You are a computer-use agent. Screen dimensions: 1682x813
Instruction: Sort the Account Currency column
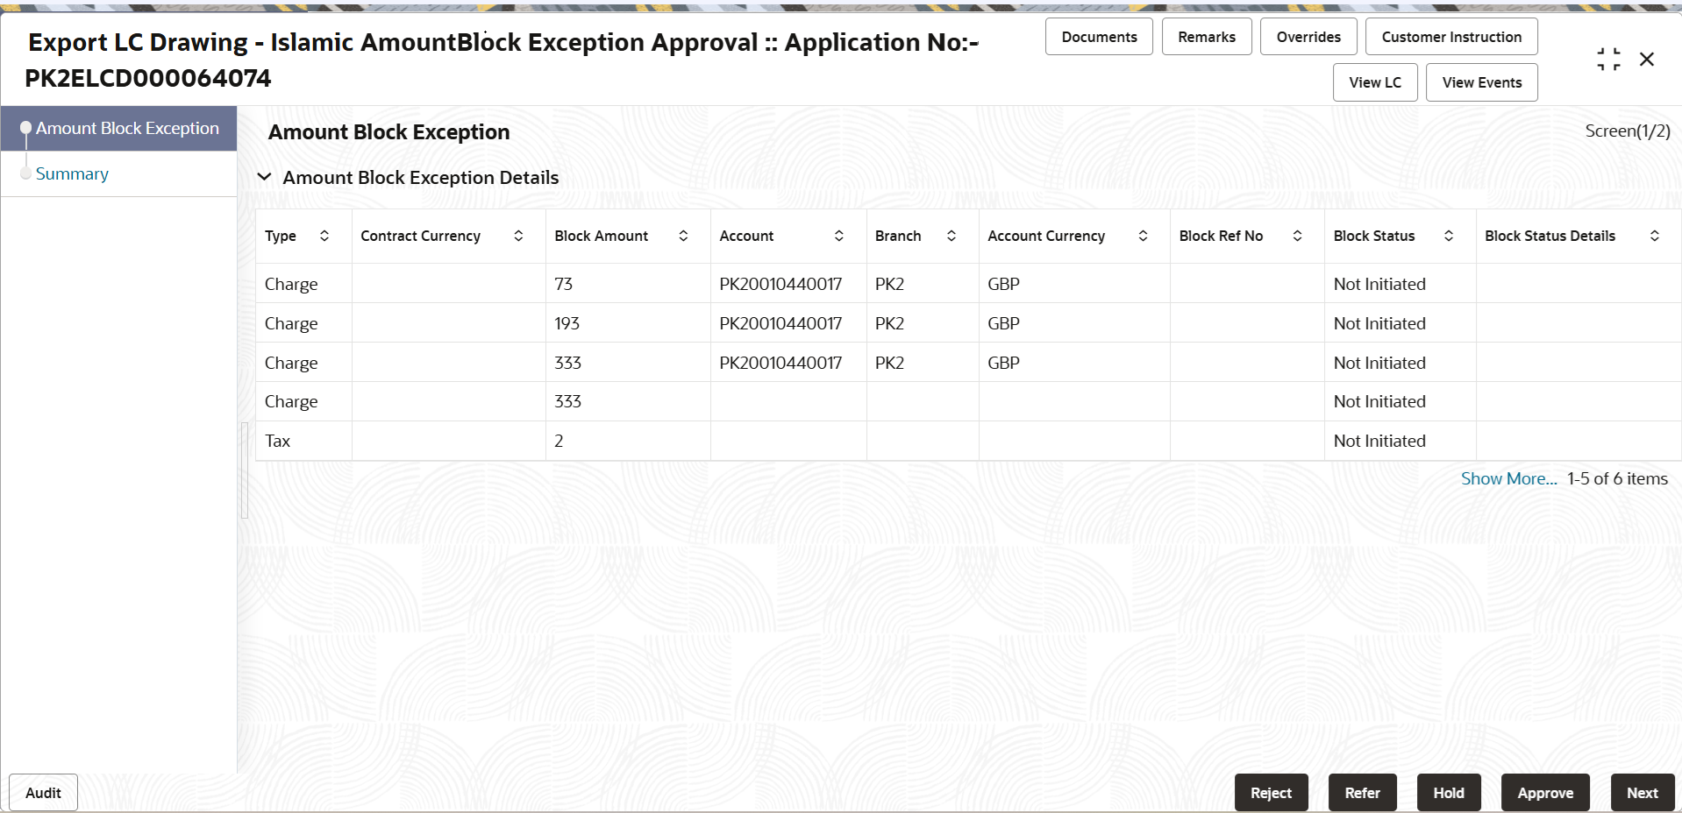pos(1143,236)
